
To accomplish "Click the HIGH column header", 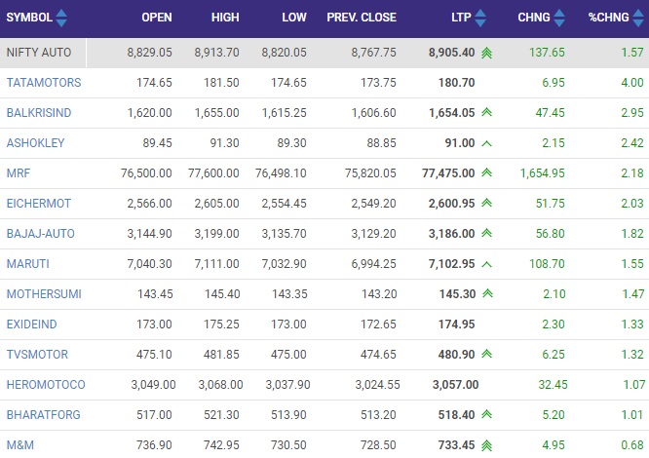I will click(x=225, y=18).
